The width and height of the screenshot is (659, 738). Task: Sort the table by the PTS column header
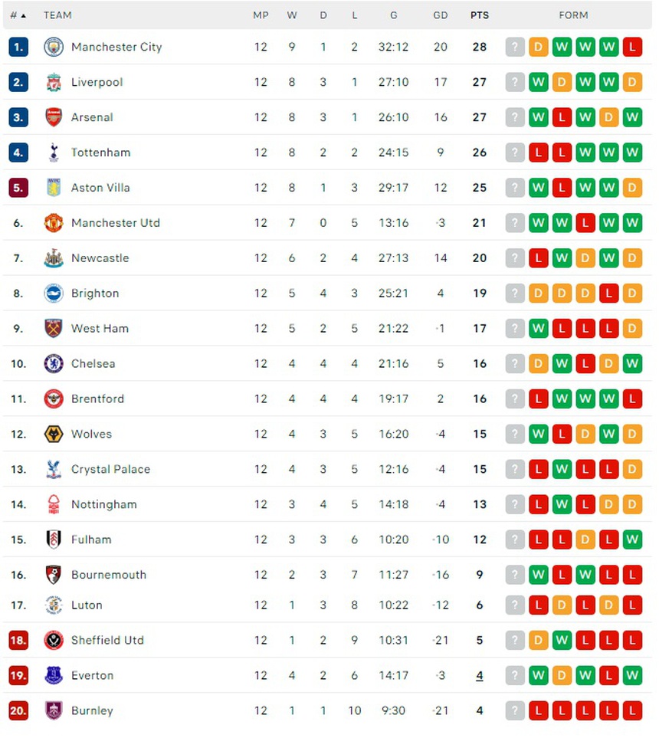pos(480,15)
